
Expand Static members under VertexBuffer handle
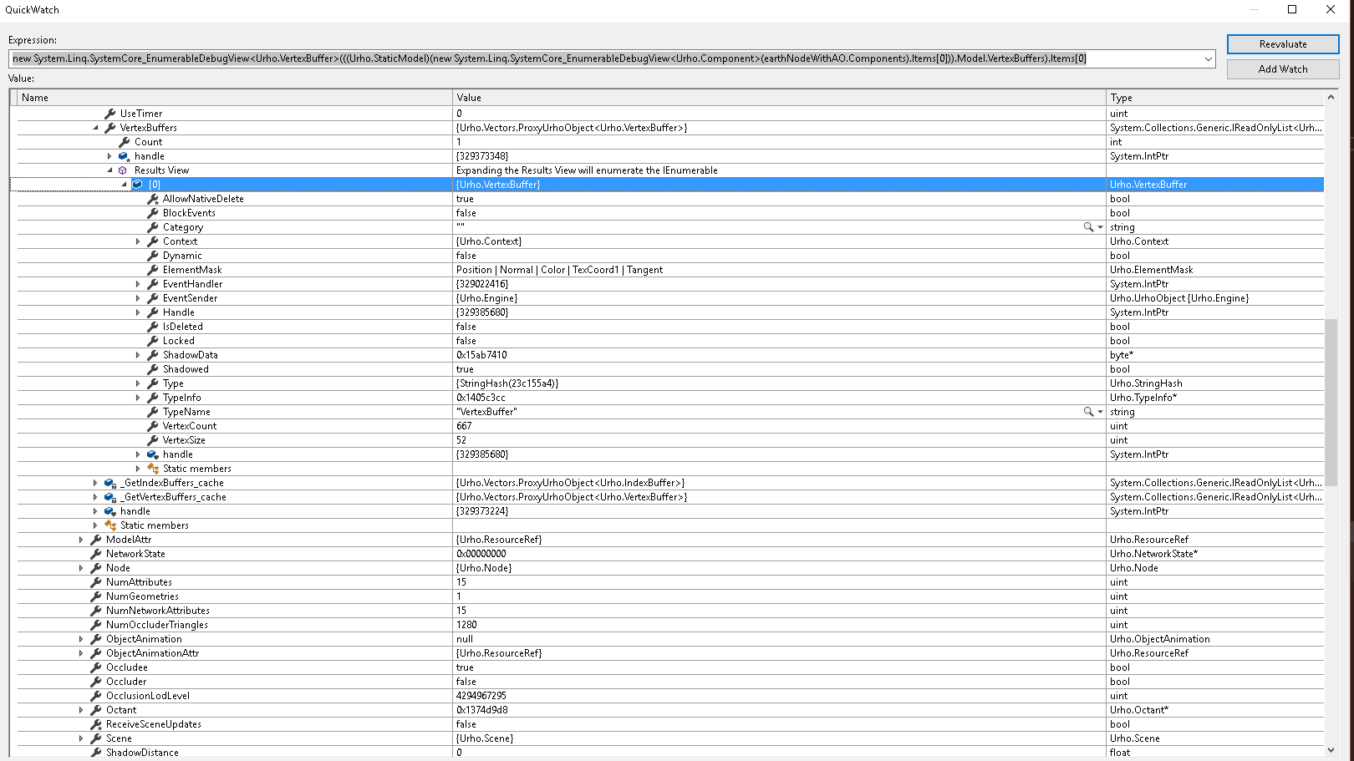click(138, 469)
